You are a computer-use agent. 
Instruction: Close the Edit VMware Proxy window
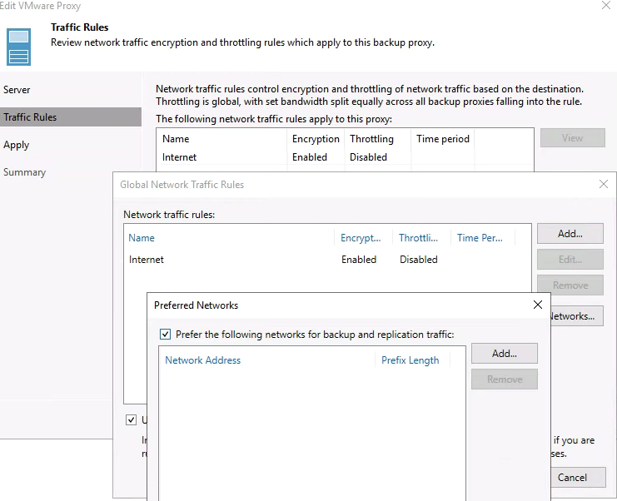(606, 6)
